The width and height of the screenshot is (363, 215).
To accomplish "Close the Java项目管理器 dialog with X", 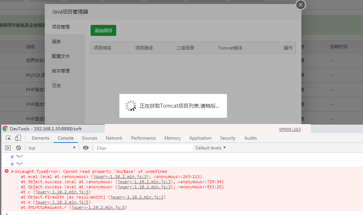I will 301,5.
